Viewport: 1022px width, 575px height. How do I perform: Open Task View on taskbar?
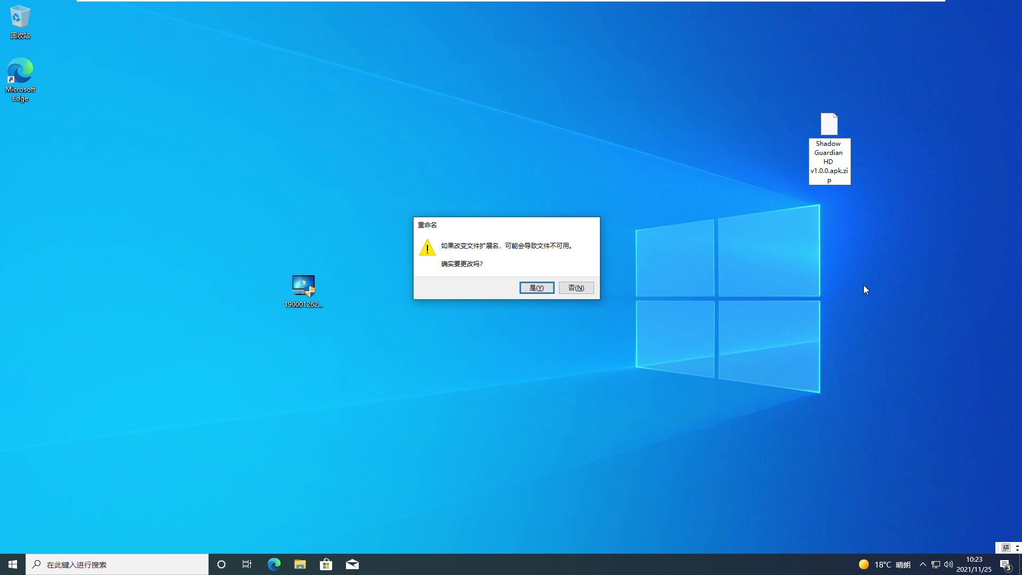[247, 564]
